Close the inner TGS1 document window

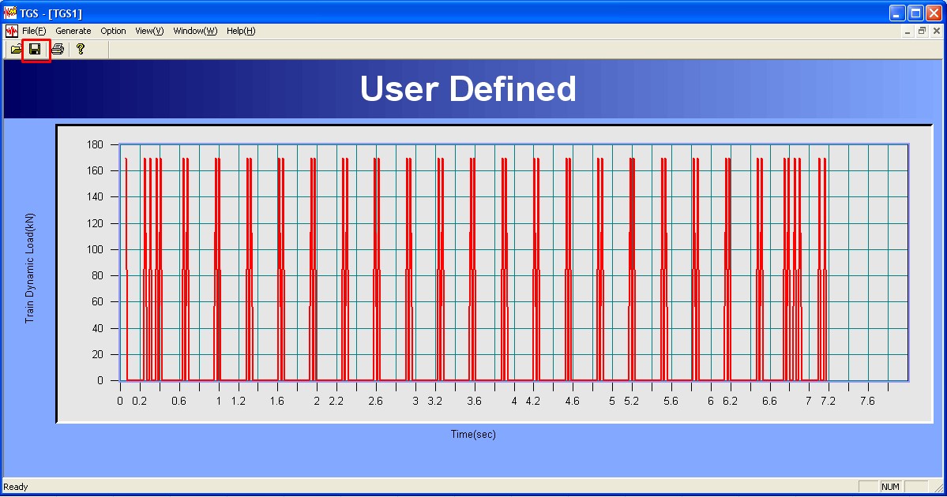pos(935,31)
